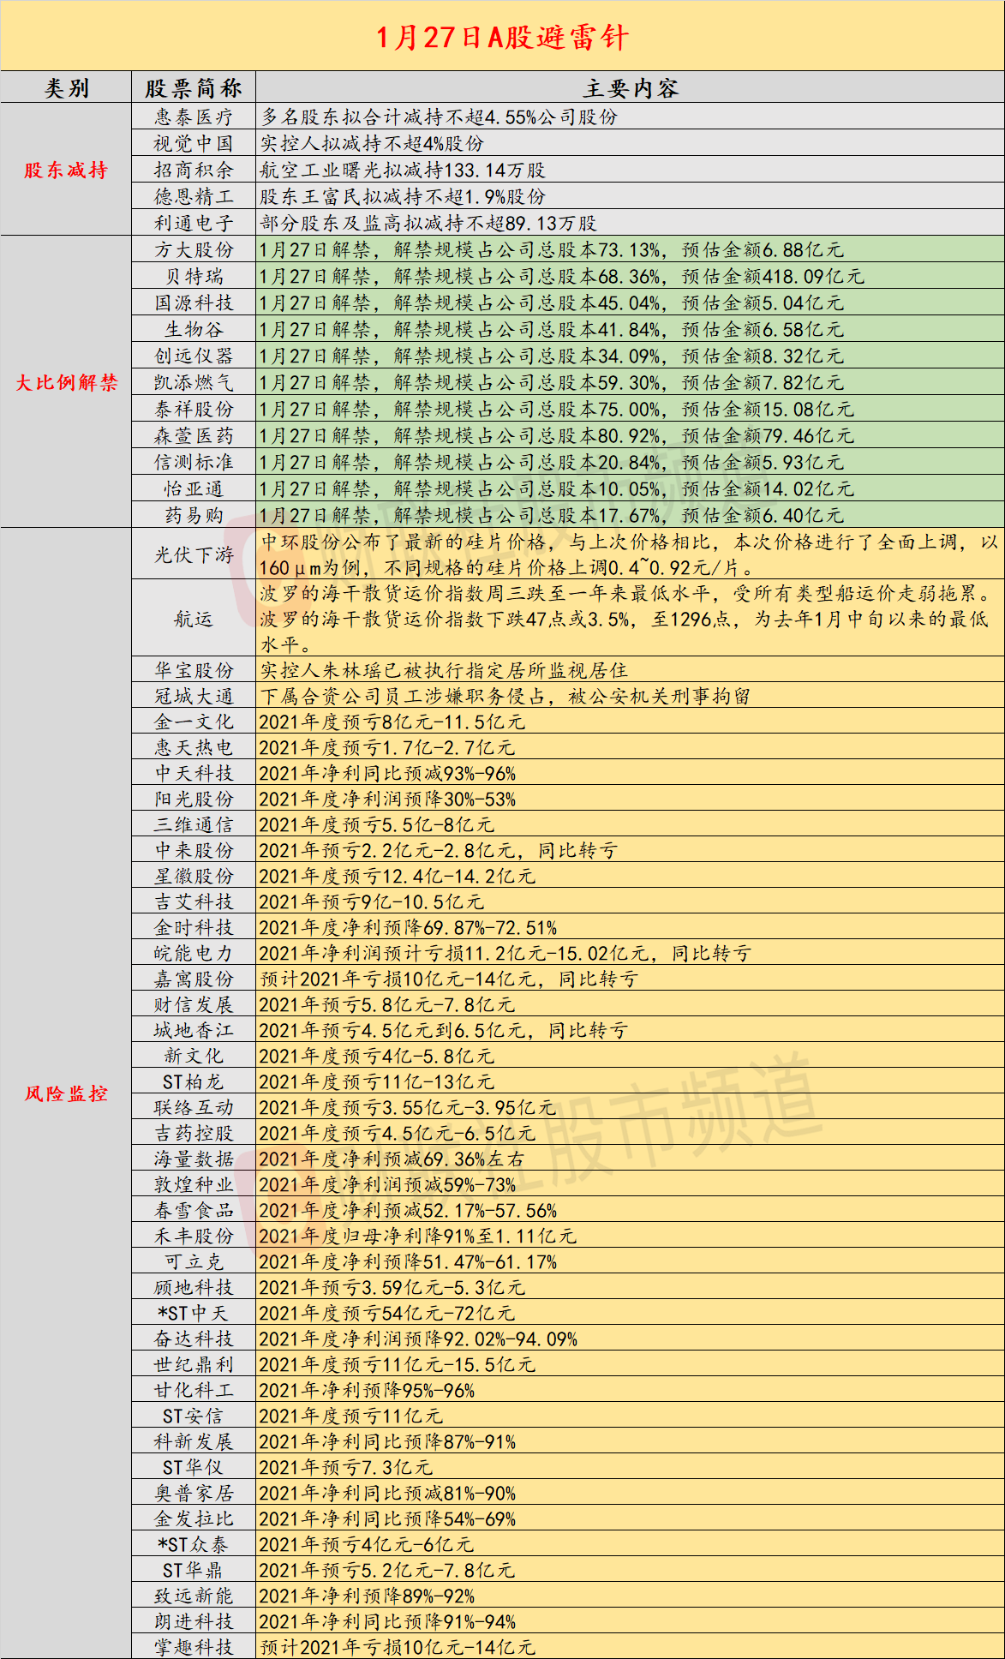Click the 联络互动 stock cell
This screenshot has width=1005, height=1659.
[x=194, y=1107]
